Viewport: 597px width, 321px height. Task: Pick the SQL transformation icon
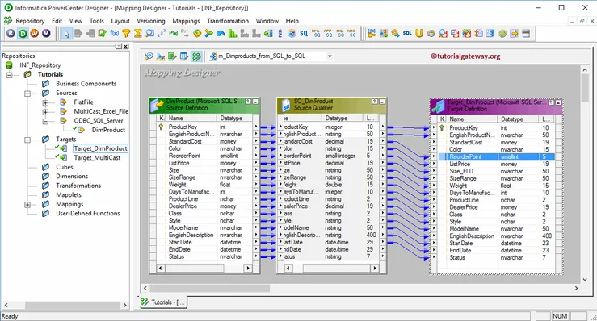[407, 33]
